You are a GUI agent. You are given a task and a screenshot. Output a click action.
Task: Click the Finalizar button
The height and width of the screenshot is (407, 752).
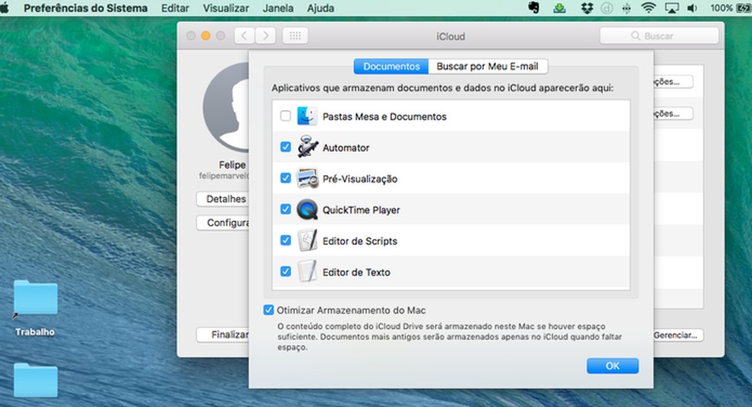[x=222, y=334]
